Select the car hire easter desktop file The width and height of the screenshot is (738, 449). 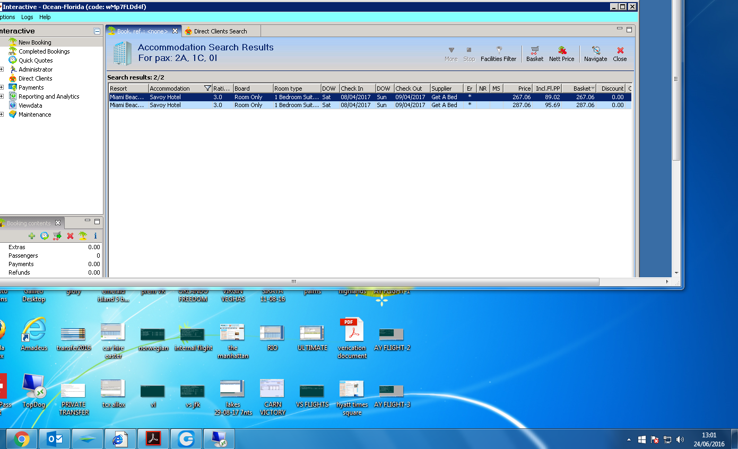(113, 341)
